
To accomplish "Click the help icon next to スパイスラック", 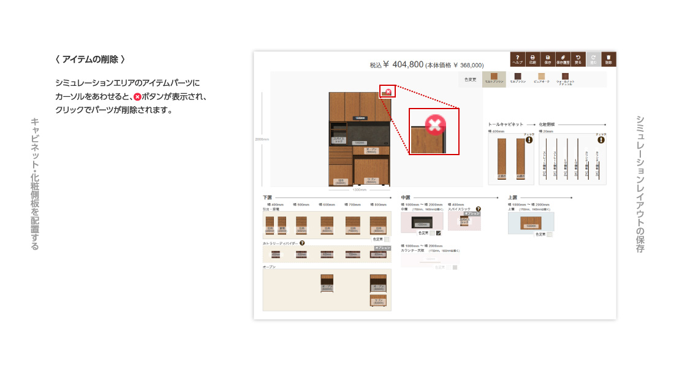I will (x=478, y=209).
